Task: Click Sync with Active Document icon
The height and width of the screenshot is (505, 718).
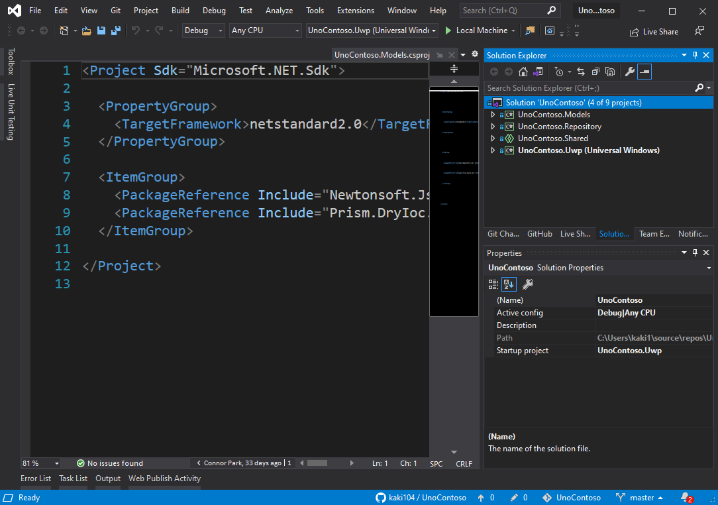Action: pos(581,72)
